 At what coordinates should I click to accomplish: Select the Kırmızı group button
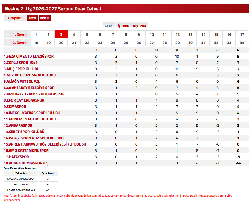[45, 18]
